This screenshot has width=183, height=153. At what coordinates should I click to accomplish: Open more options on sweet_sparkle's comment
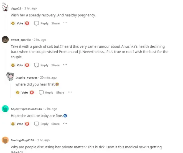(x=65, y=65)
